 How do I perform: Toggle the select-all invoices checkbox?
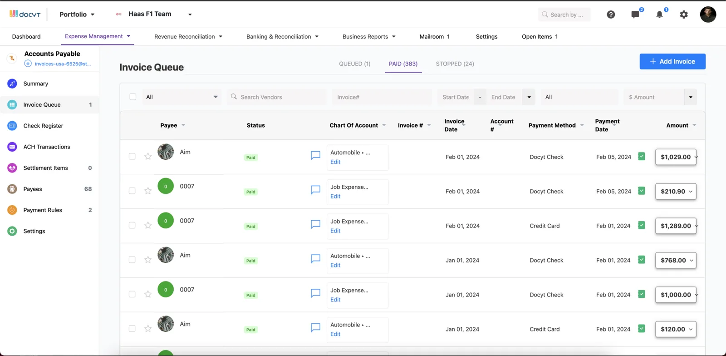(133, 97)
